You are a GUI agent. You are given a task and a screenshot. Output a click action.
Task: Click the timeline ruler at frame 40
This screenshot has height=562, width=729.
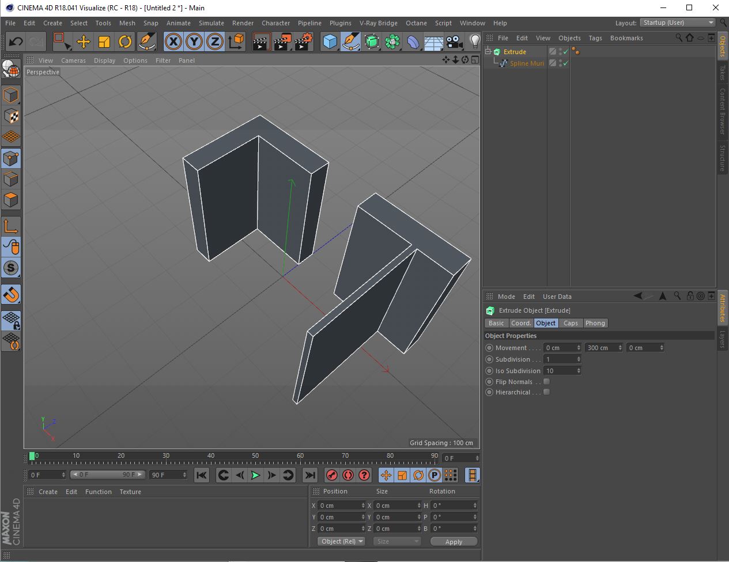click(211, 459)
